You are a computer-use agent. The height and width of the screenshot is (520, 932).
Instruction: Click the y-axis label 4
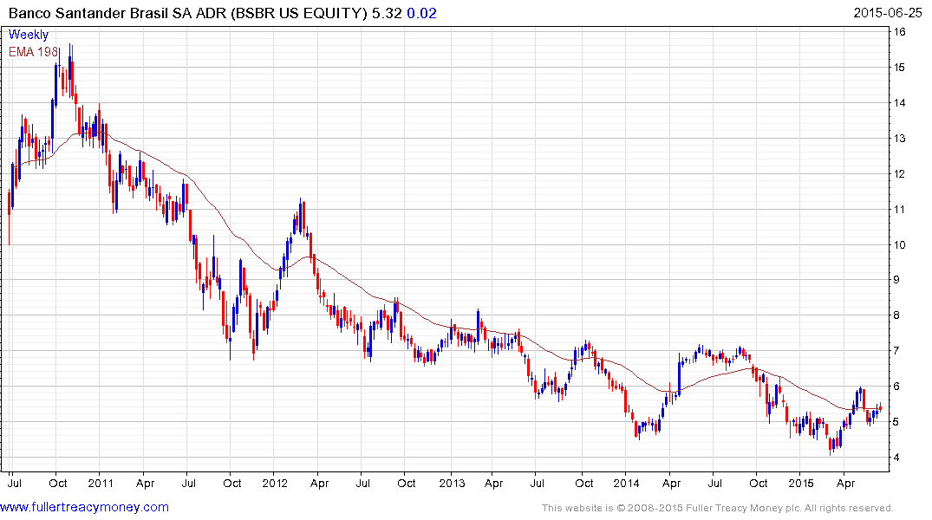coord(897,457)
